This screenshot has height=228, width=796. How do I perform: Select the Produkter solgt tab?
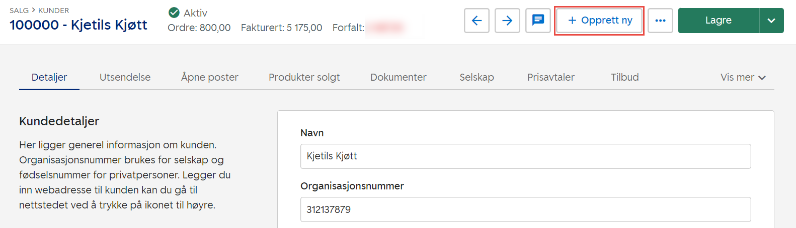click(304, 77)
